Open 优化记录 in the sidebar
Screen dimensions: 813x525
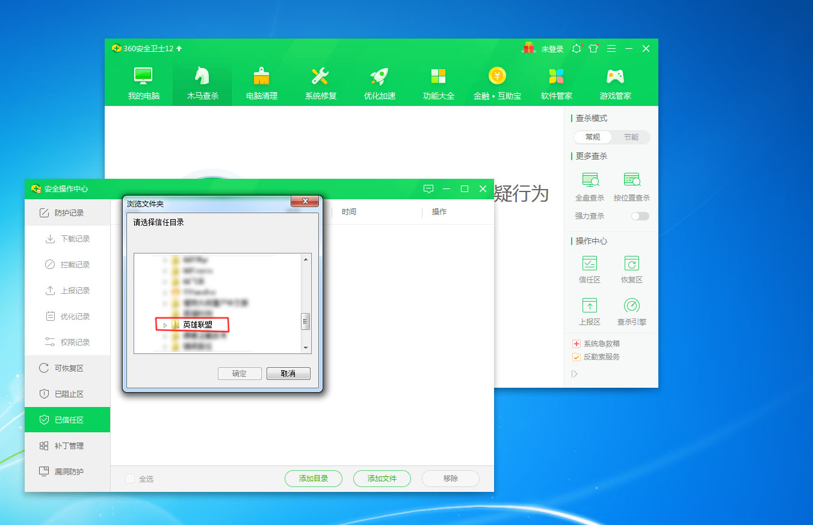tap(67, 316)
